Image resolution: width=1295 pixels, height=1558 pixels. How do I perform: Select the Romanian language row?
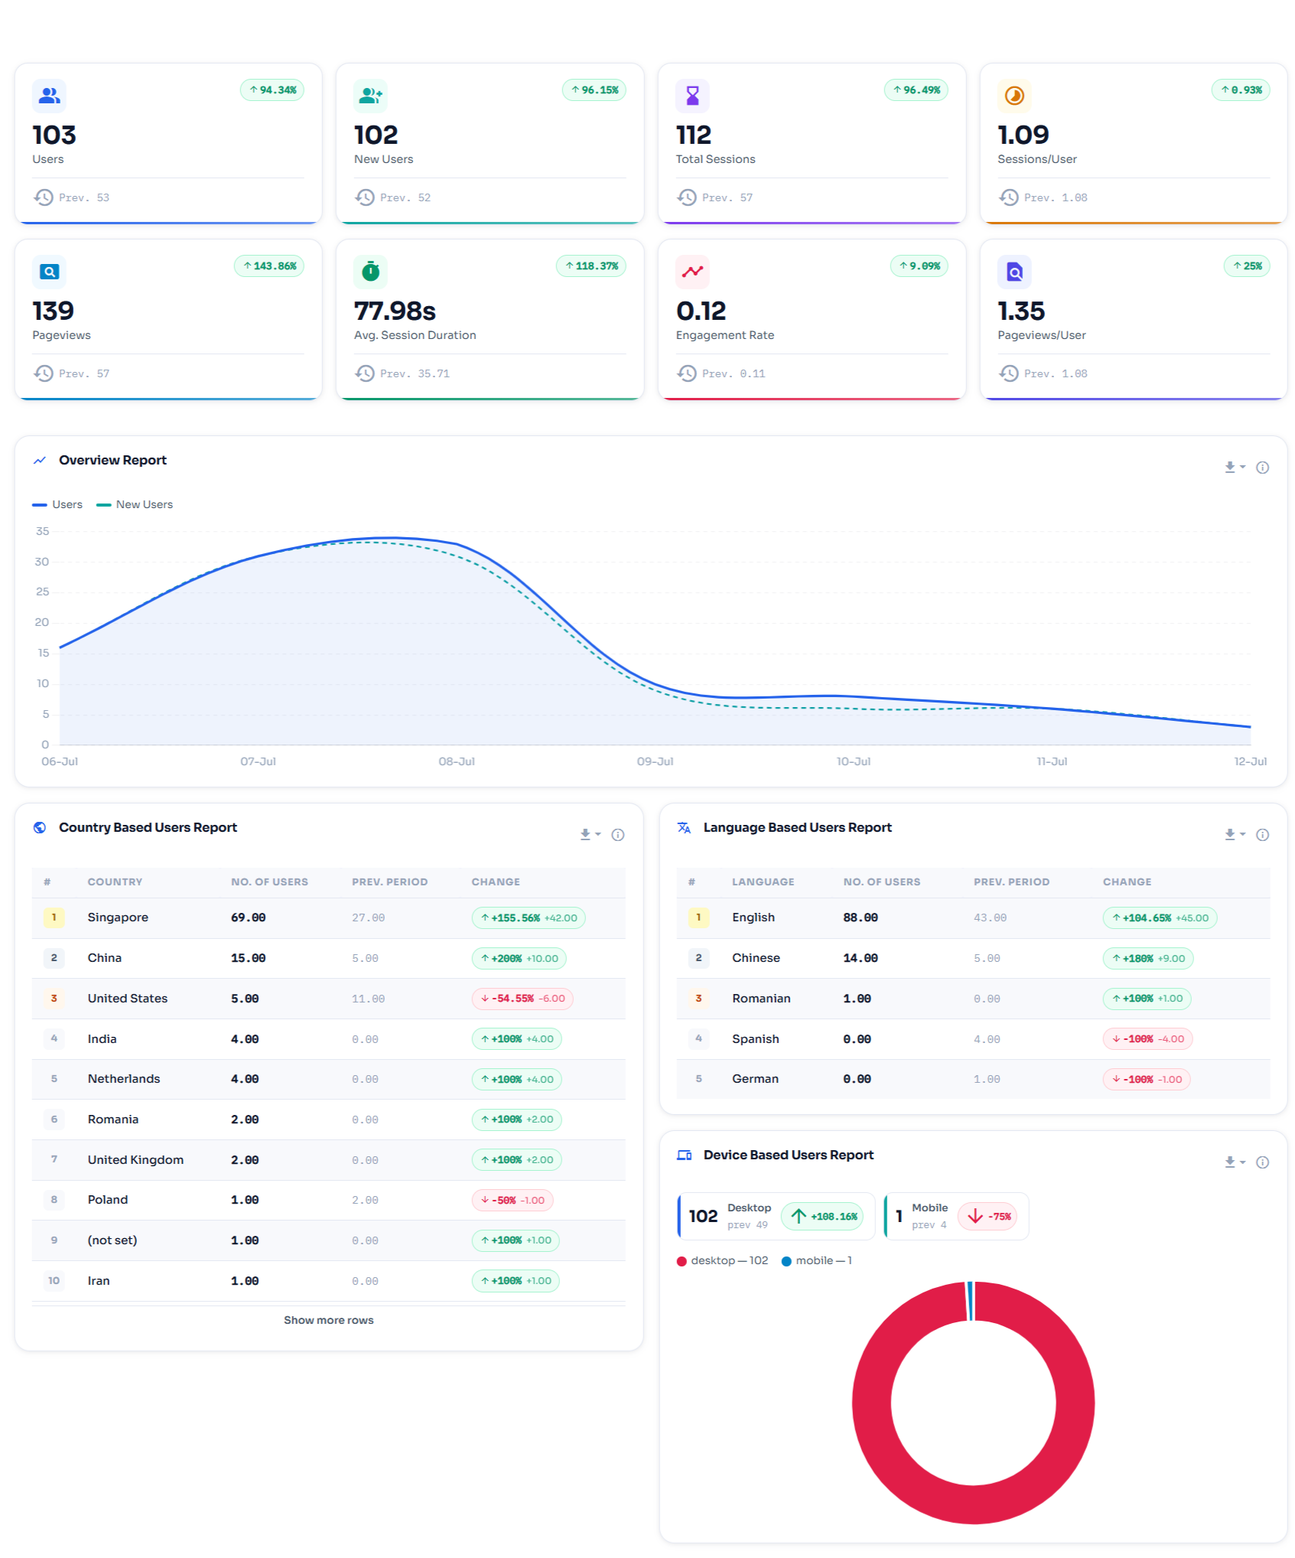coord(973,999)
